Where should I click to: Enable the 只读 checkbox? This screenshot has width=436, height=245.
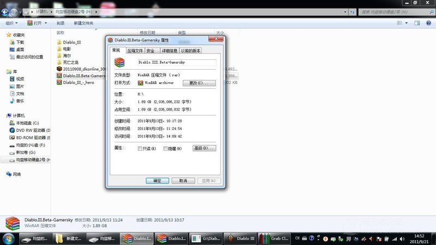140,149
